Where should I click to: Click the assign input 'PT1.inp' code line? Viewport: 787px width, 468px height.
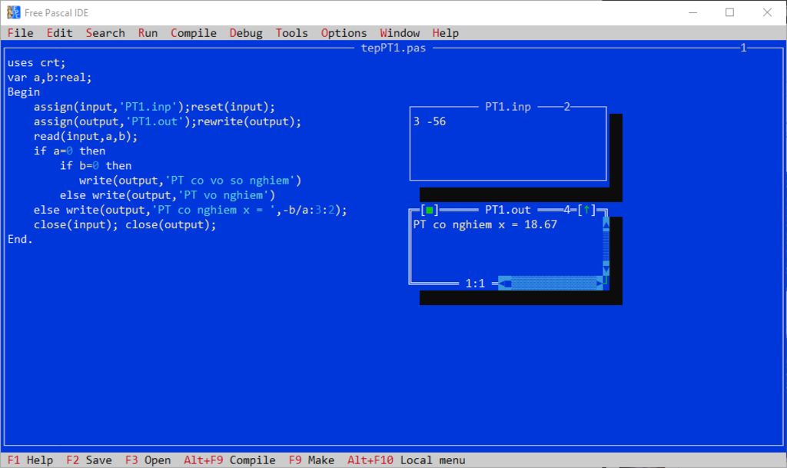(x=154, y=107)
